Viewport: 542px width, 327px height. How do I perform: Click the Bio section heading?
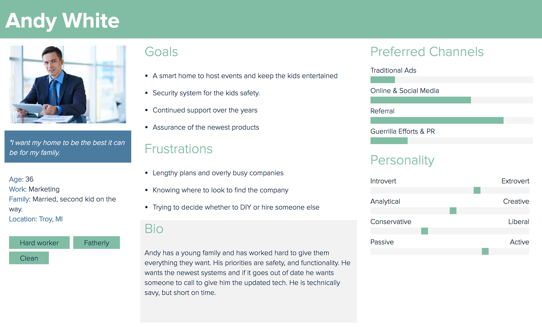pyautogui.click(x=154, y=229)
